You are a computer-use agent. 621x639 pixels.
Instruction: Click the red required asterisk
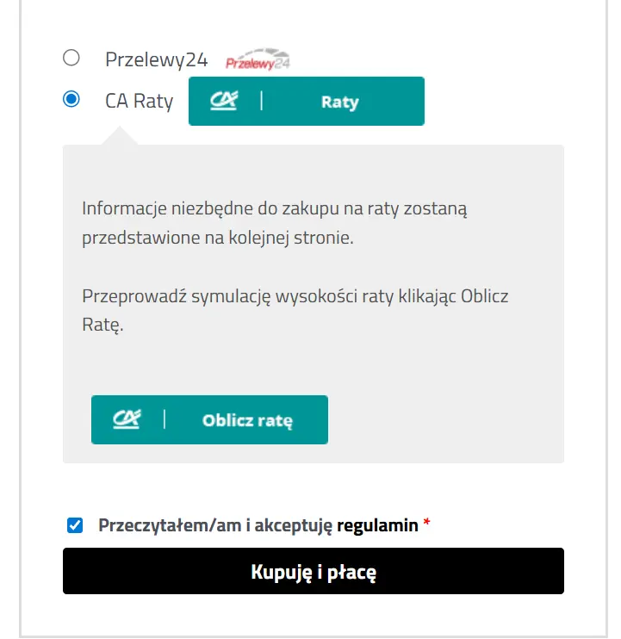pos(427,525)
